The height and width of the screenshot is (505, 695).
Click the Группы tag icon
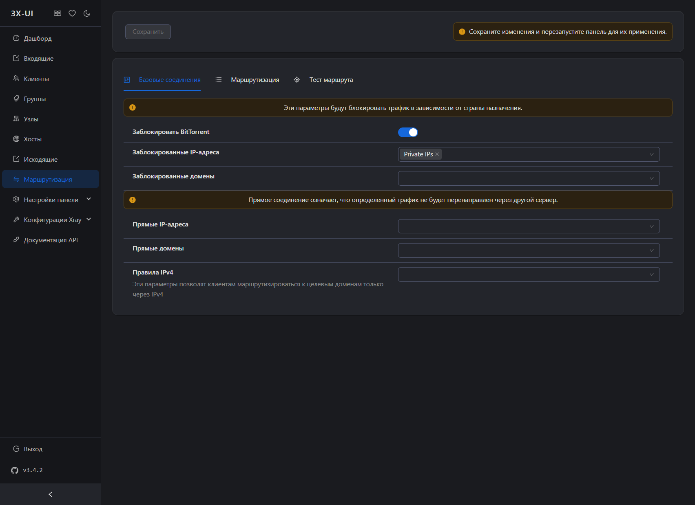[16, 99]
